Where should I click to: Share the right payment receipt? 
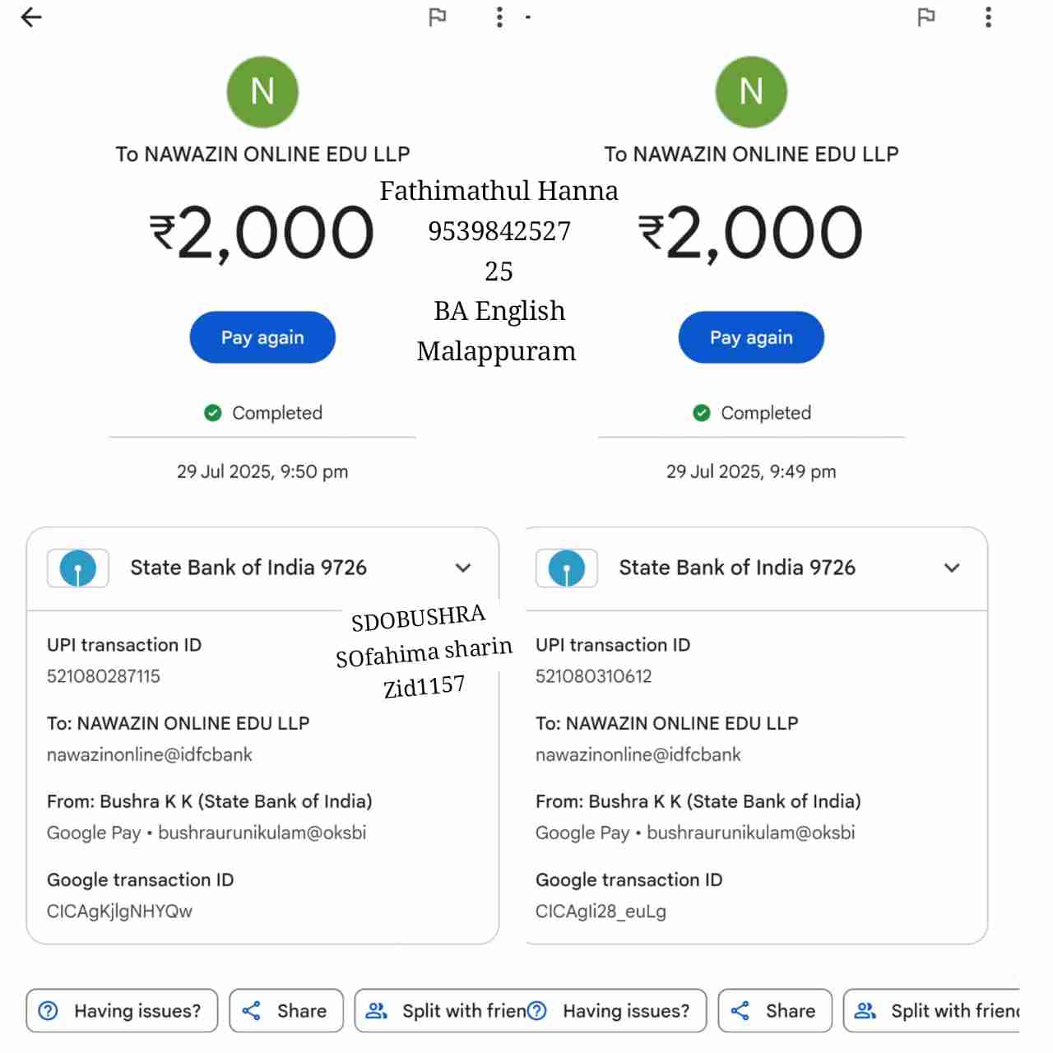point(775,1010)
